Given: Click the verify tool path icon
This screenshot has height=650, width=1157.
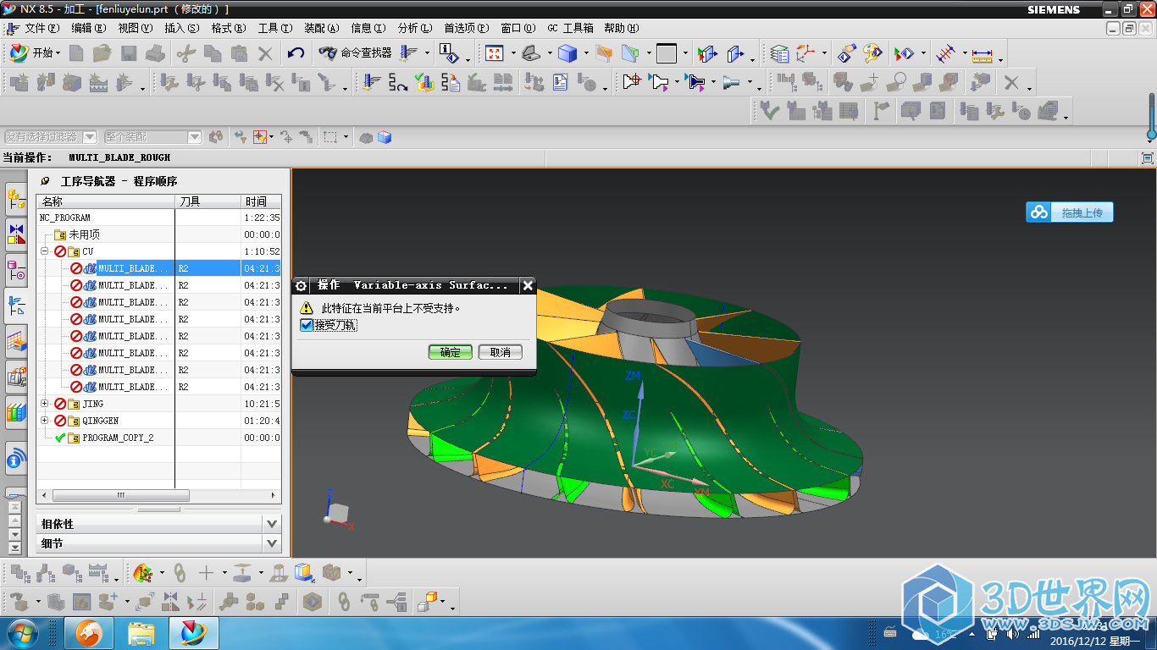Looking at the screenshot, I should 424,82.
